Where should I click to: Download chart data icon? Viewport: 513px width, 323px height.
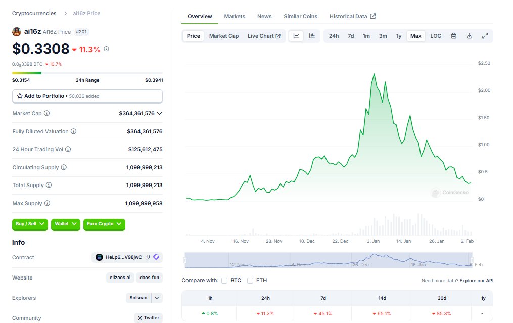pyautogui.click(x=469, y=36)
